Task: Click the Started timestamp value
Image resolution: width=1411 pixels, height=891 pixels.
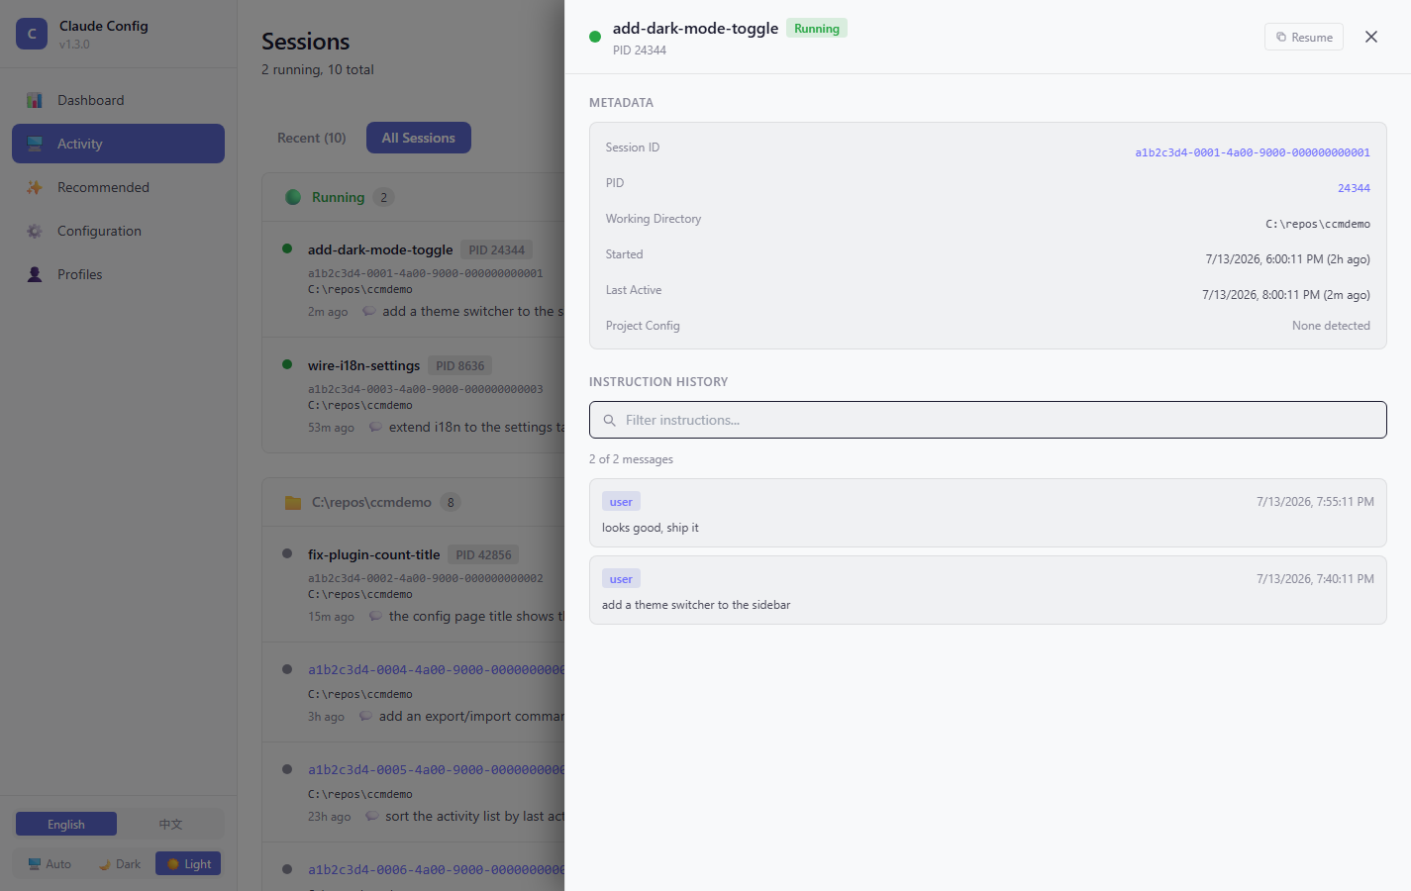Action: coord(1287,259)
